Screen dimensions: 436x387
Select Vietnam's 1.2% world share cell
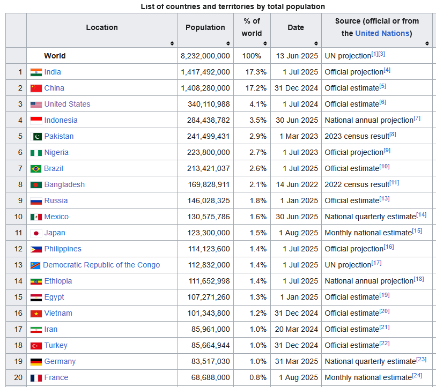pos(252,314)
